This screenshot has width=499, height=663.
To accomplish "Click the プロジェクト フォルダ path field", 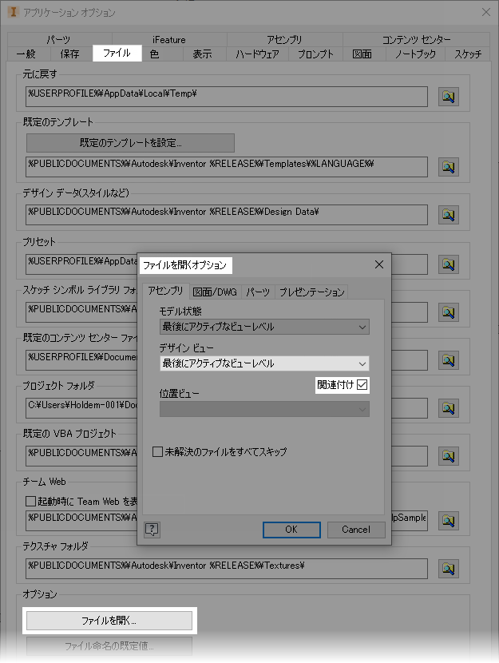I will (x=81, y=408).
